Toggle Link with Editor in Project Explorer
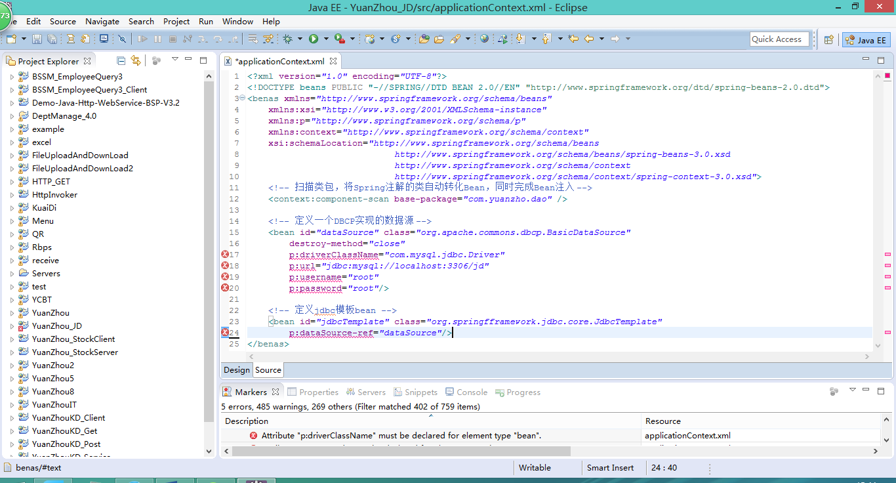The height and width of the screenshot is (483, 896). (x=136, y=60)
